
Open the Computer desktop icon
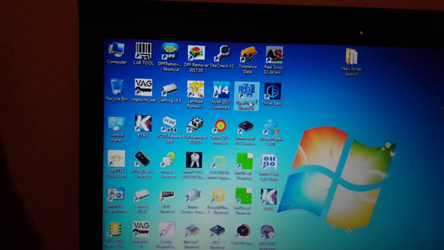[117, 53]
